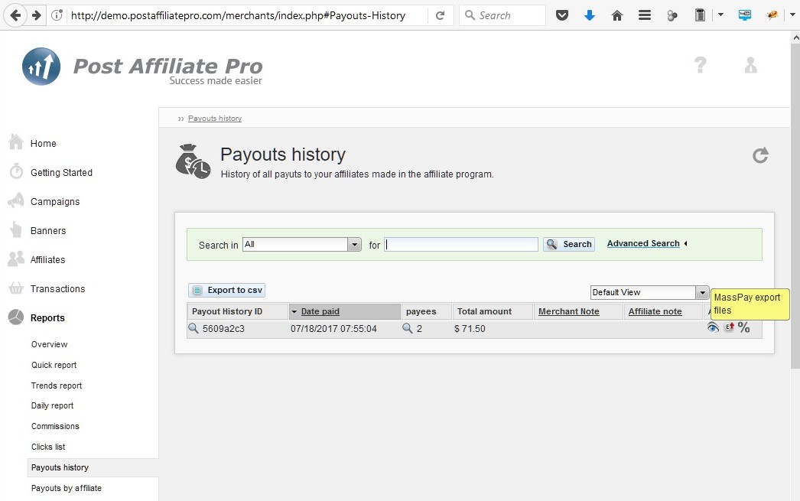Save page with the Pocket icon
Screen dimensions: 800x501
[x=562, y=15]
